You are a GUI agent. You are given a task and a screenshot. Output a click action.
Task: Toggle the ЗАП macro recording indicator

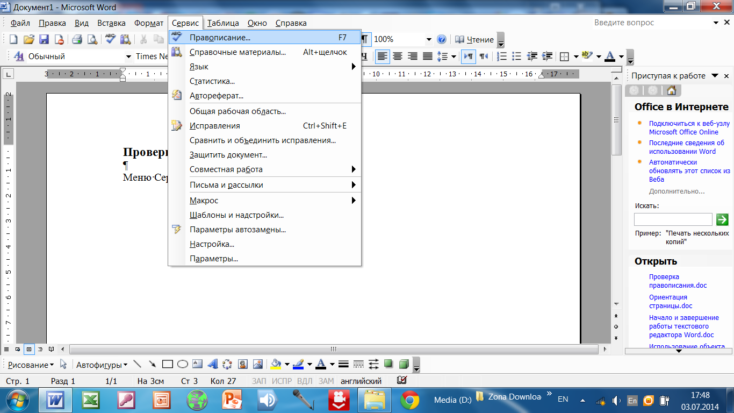point(259,381)
